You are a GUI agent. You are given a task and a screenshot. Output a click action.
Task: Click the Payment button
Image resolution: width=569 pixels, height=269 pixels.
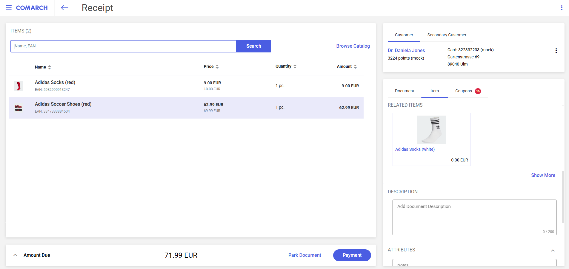point(352,255)
